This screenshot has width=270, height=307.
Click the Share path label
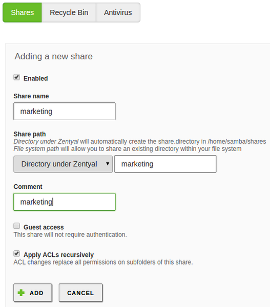[x=30, y=134]
